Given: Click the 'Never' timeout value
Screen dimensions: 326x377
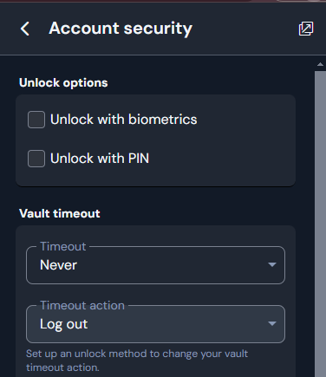Looking at the screenshot, I should pos(58,265).
